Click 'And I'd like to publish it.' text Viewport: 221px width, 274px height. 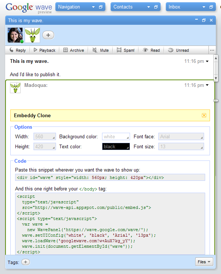[35, 74]
